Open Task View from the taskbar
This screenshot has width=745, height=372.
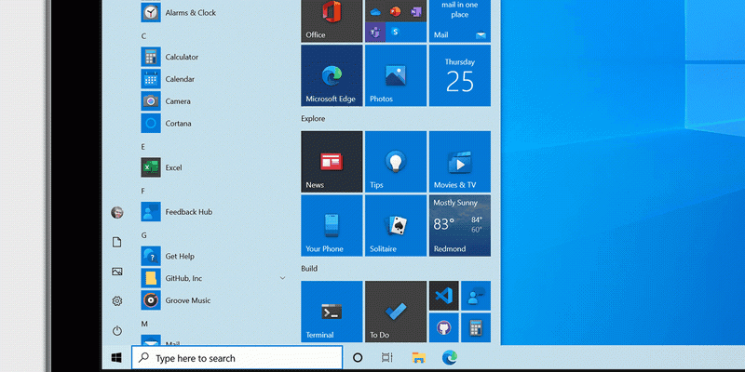pyautogui.click(x=387, y=358)
